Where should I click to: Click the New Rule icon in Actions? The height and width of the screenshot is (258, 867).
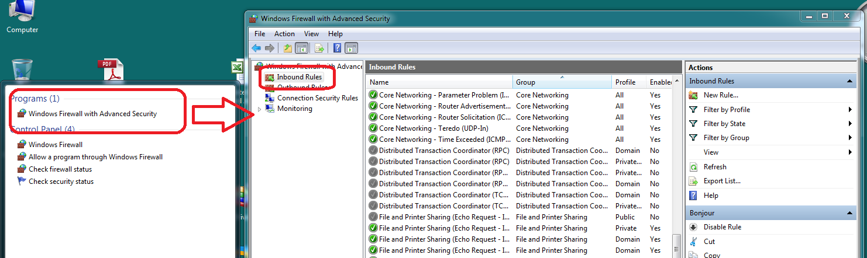coord(693,95)
